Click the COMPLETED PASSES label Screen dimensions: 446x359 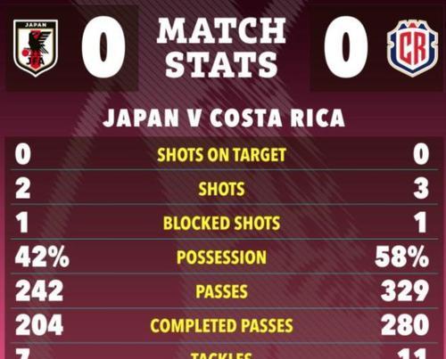(x=221, y=325)
